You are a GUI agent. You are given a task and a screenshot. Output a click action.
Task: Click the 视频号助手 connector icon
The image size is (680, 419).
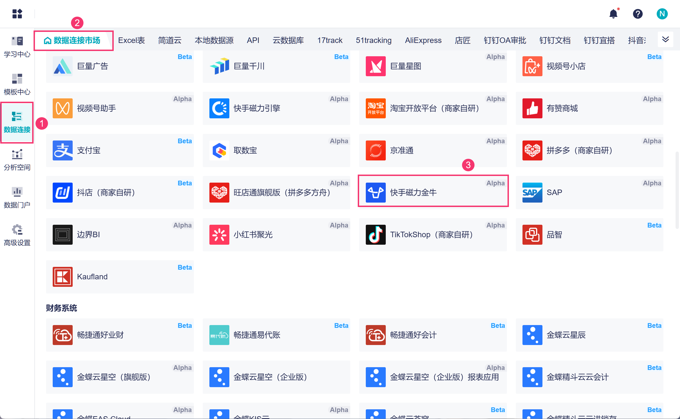63,108
